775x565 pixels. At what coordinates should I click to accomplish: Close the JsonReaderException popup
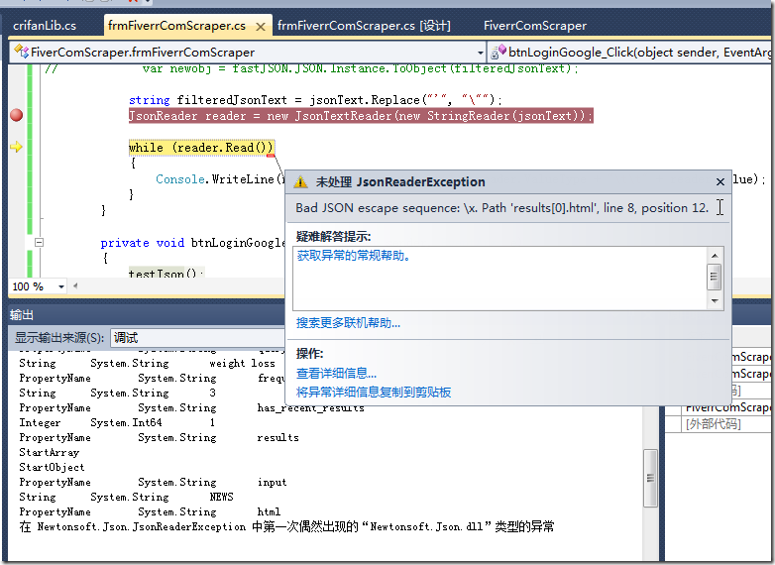[x=720, y=181]
